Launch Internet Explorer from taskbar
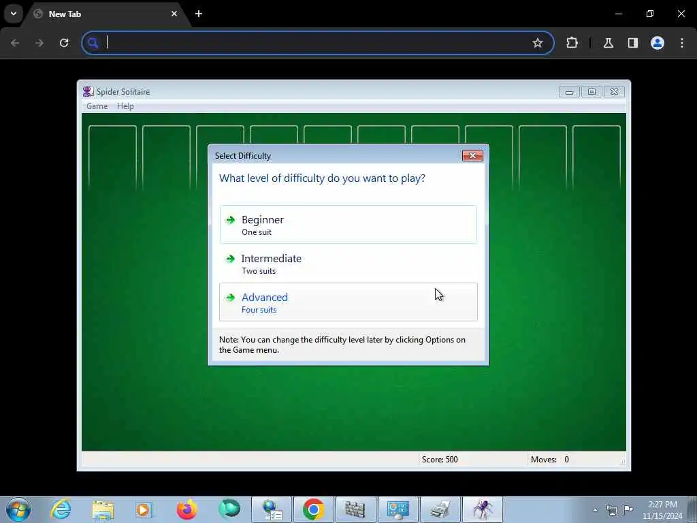The width and height of the screenshot is (697, 523). pyautogui.click(x=61, y=509)
